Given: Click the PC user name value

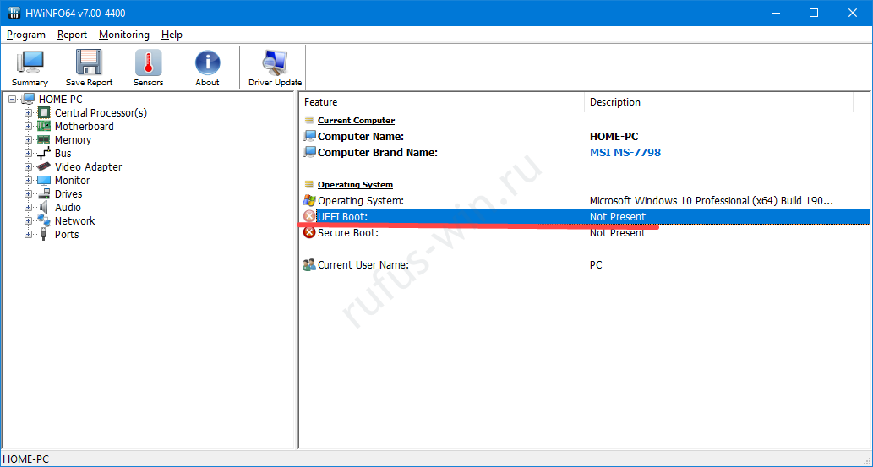Looking at the screenshot, I should [596, 265].
